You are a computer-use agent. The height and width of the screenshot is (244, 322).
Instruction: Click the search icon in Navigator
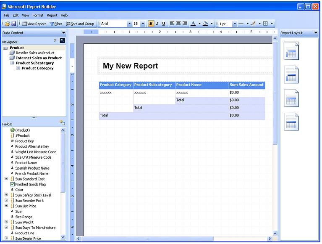click(63, 41)
